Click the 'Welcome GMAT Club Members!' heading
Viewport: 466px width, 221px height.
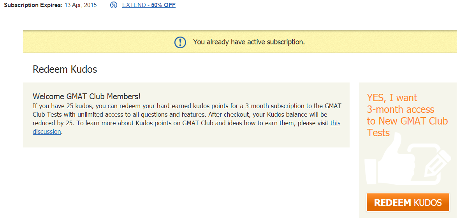tap(86, 96)
